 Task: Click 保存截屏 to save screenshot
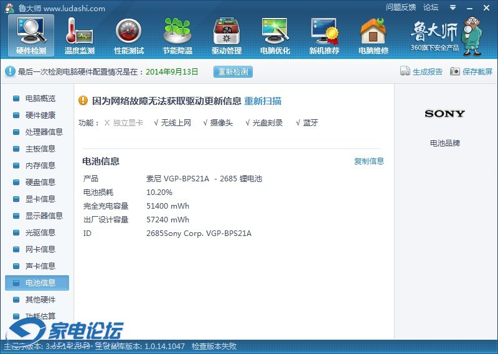(471, 71)
